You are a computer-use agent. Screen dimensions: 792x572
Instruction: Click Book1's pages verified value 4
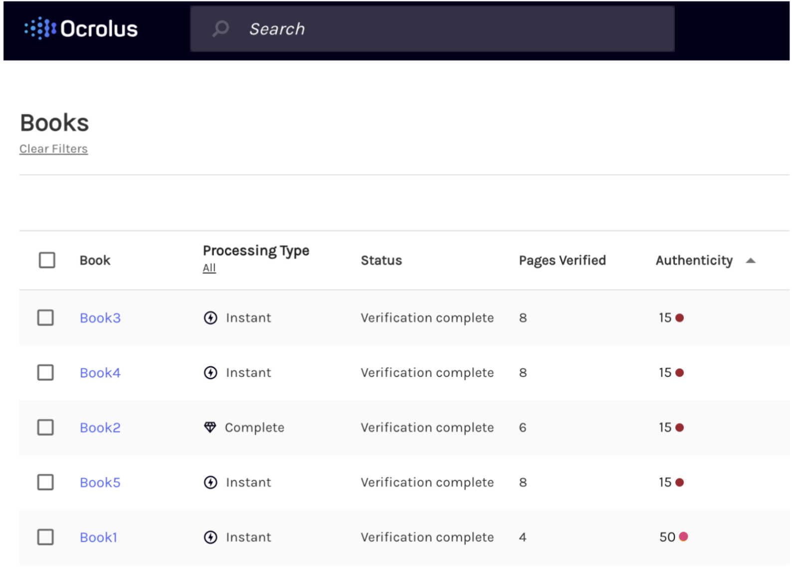click(x=522, y=538)
